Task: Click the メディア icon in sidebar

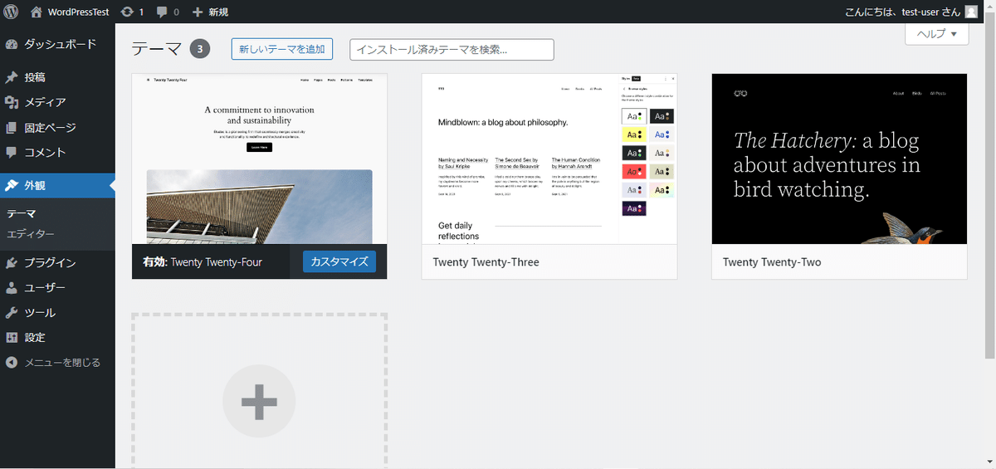Action: pos(12,102)
